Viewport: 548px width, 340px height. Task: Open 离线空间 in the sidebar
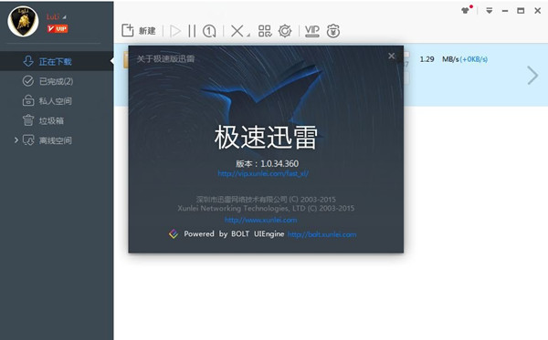(57, 140)
